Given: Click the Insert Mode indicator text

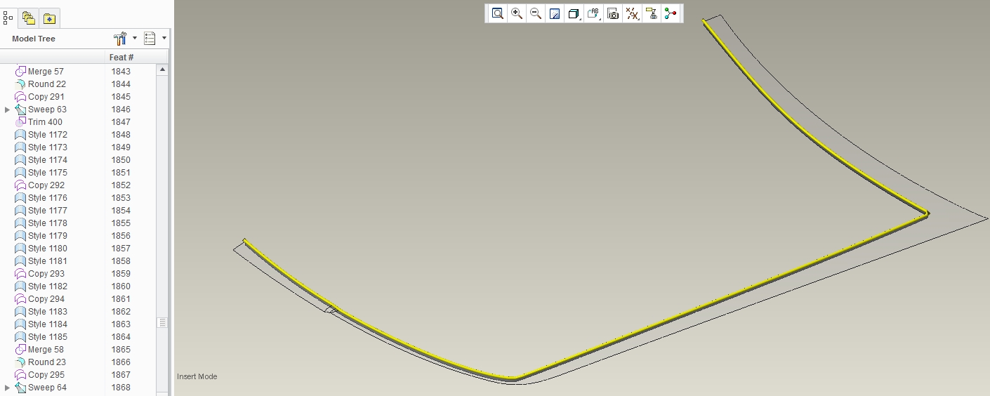Looking at the screenshot, I should tap(197, 377).
